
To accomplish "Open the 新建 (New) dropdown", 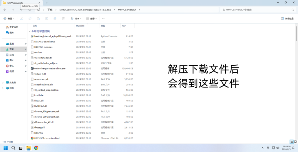I will [x=9, y=19].
